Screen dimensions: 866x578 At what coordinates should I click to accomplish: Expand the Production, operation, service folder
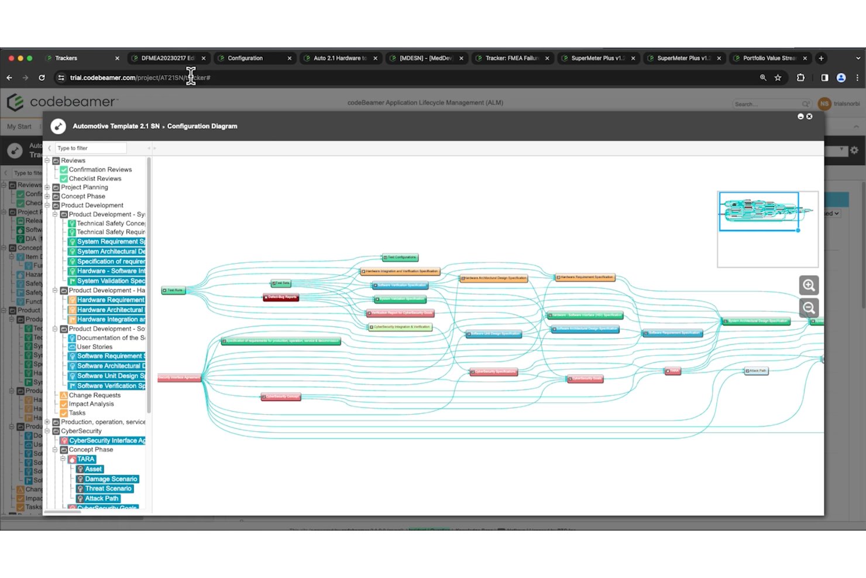47,422
